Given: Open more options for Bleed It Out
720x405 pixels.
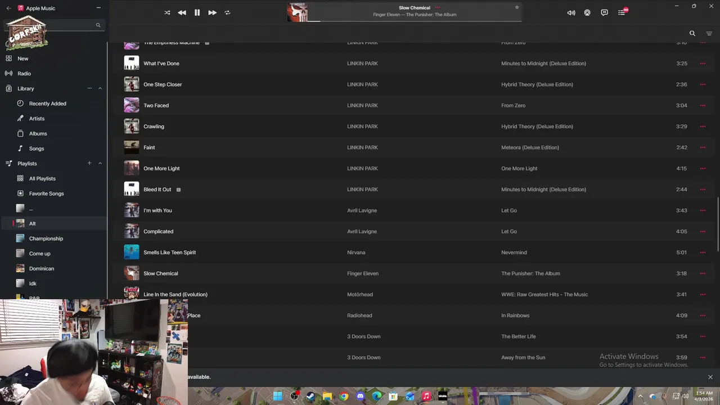Looking at the screenshot, I should 703,190.
